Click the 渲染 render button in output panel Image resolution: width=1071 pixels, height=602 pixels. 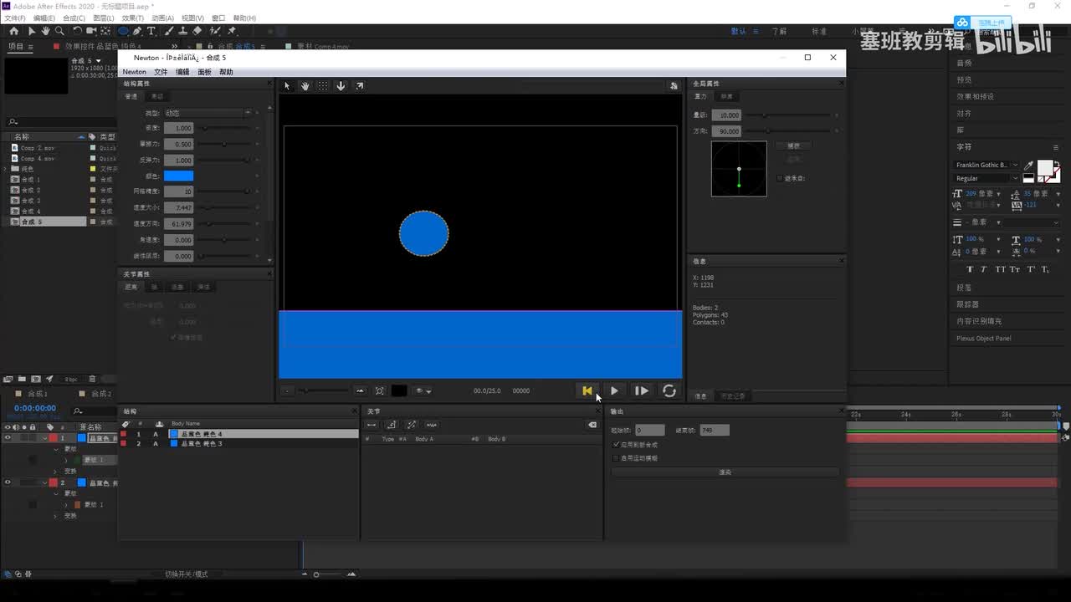pos(725,472)
